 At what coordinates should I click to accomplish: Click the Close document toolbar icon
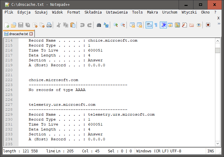(35, 25)
